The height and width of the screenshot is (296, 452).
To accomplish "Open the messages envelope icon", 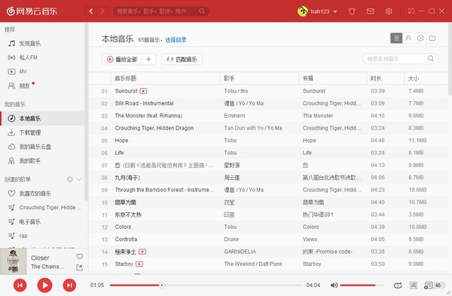I will click(x=371, y=11).
